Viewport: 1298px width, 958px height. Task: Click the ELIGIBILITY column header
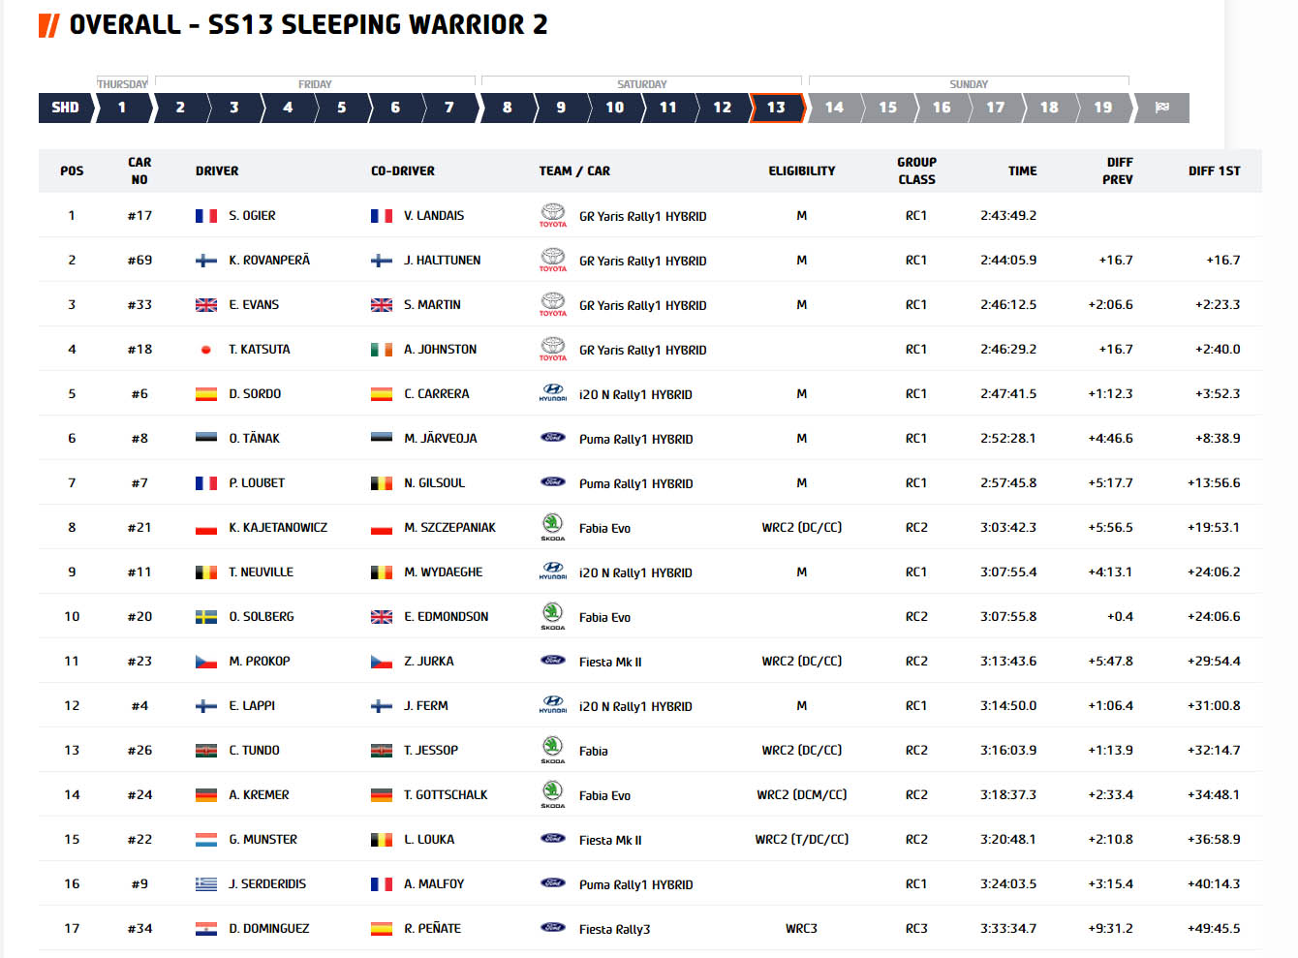[802, 171]
